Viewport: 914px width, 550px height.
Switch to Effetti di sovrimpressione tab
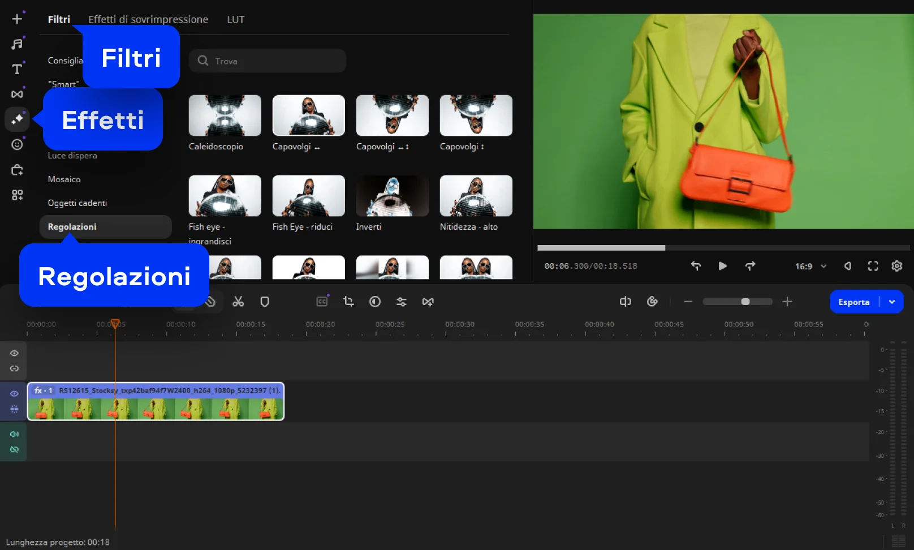148,19
